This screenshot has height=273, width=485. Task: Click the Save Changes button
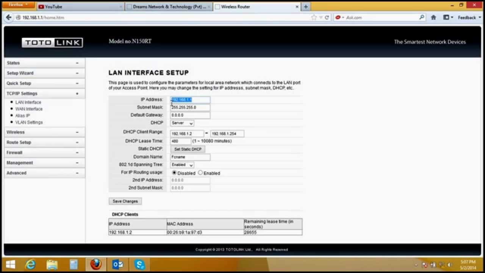pyautogui.click(x=125, y=201)
